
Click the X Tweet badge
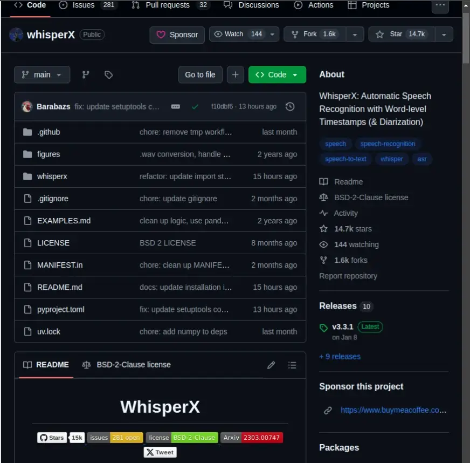click(x=160, y=452)
